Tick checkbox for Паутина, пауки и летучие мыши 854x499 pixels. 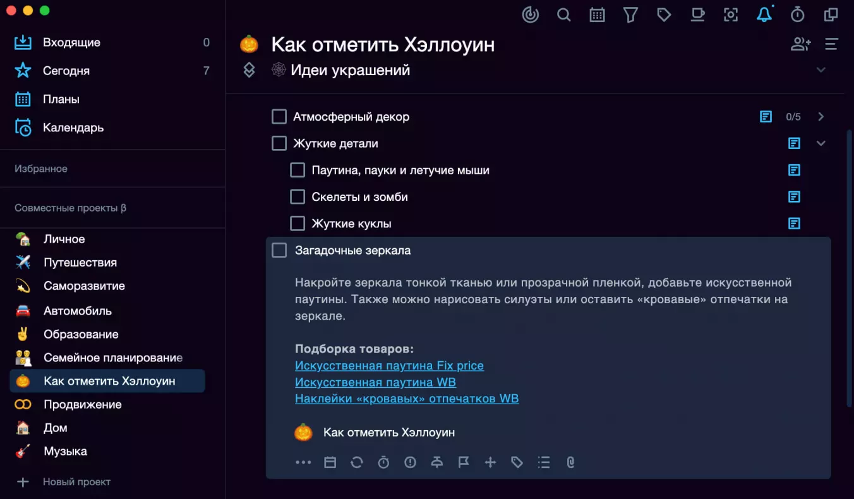[x=298, y=170]
